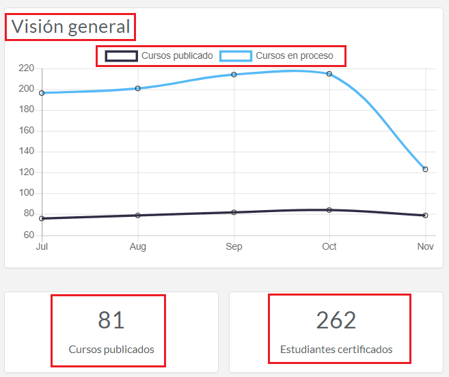The image size is (449, 377).
Task: Click the 220 y-axis value
Action: pos(27,68)
